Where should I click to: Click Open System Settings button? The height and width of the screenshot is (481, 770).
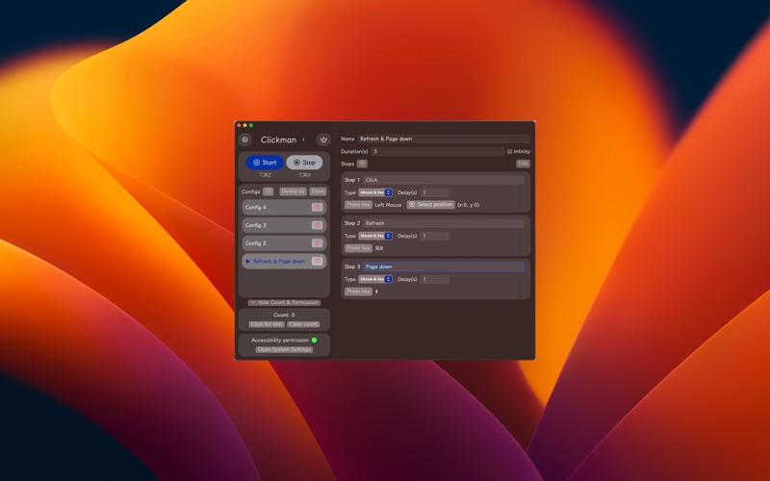coord(284,349)
